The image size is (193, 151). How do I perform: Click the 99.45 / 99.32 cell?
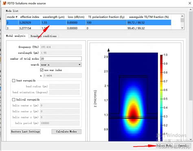coord(149,28)
